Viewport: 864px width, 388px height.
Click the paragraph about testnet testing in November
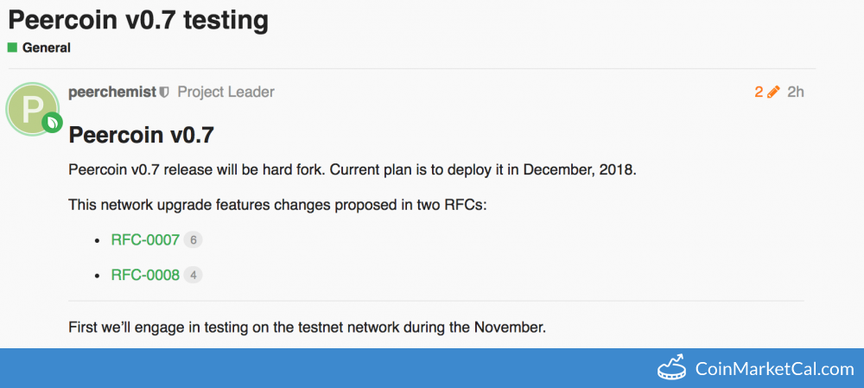[307, 328]
